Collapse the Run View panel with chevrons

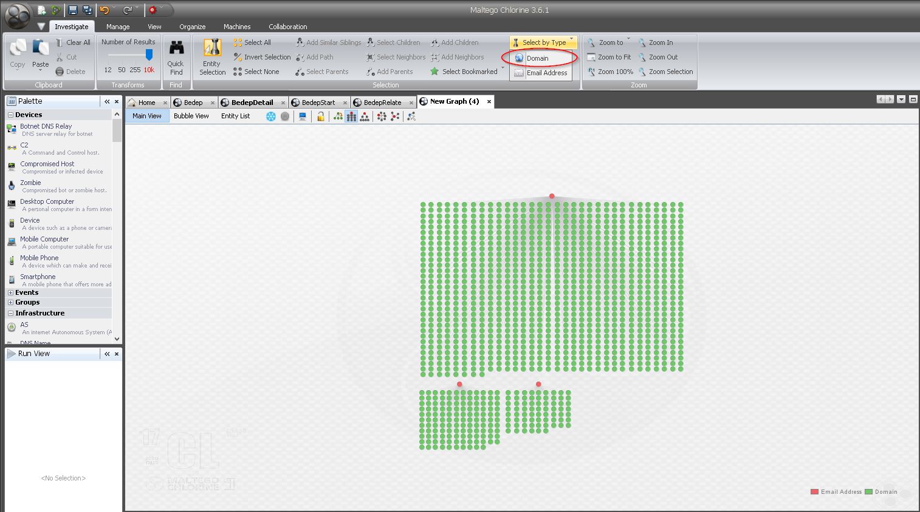pyautogui.click(x=107, y=354)
